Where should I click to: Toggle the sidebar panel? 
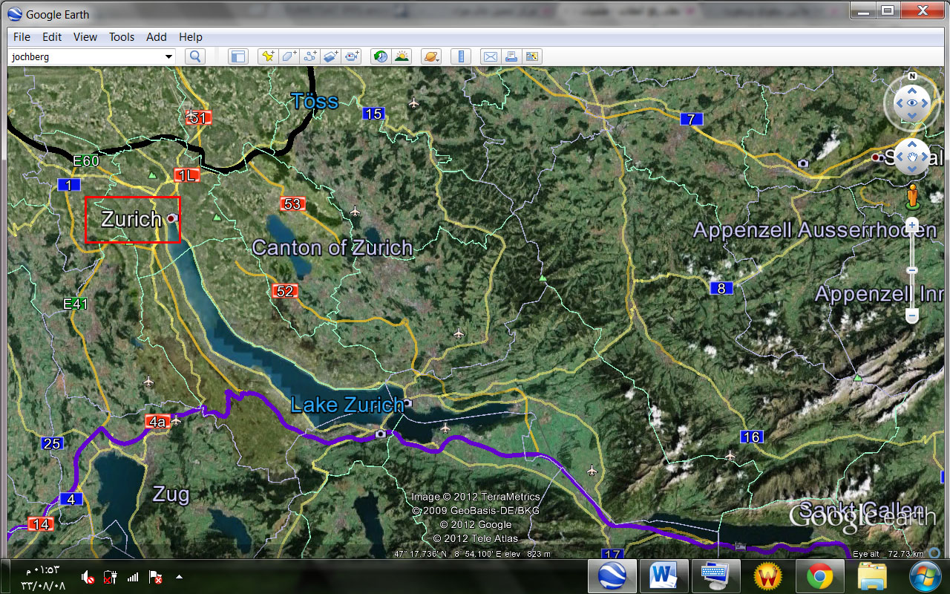point(237,56)
